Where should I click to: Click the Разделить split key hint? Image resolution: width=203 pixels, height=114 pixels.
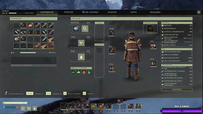tap(35, 94)
